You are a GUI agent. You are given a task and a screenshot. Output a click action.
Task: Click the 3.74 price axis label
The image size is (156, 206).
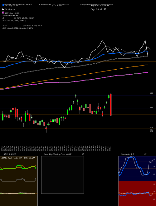[151, 128]
